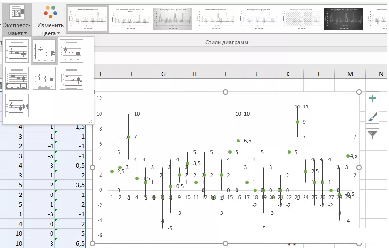Image resolution: width=389 pixels, height=248 pixels.
Task: Click the green marker labeled 3,5
Action: pos(188,164)
